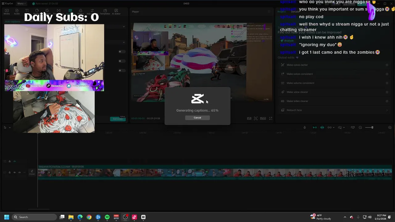Toggle Make video clearer
This screenshot has width=395, height=222.
click(387, 101)
